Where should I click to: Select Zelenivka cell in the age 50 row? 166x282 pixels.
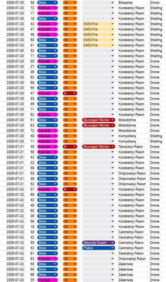pyautogui.click(x=133, y=264)
